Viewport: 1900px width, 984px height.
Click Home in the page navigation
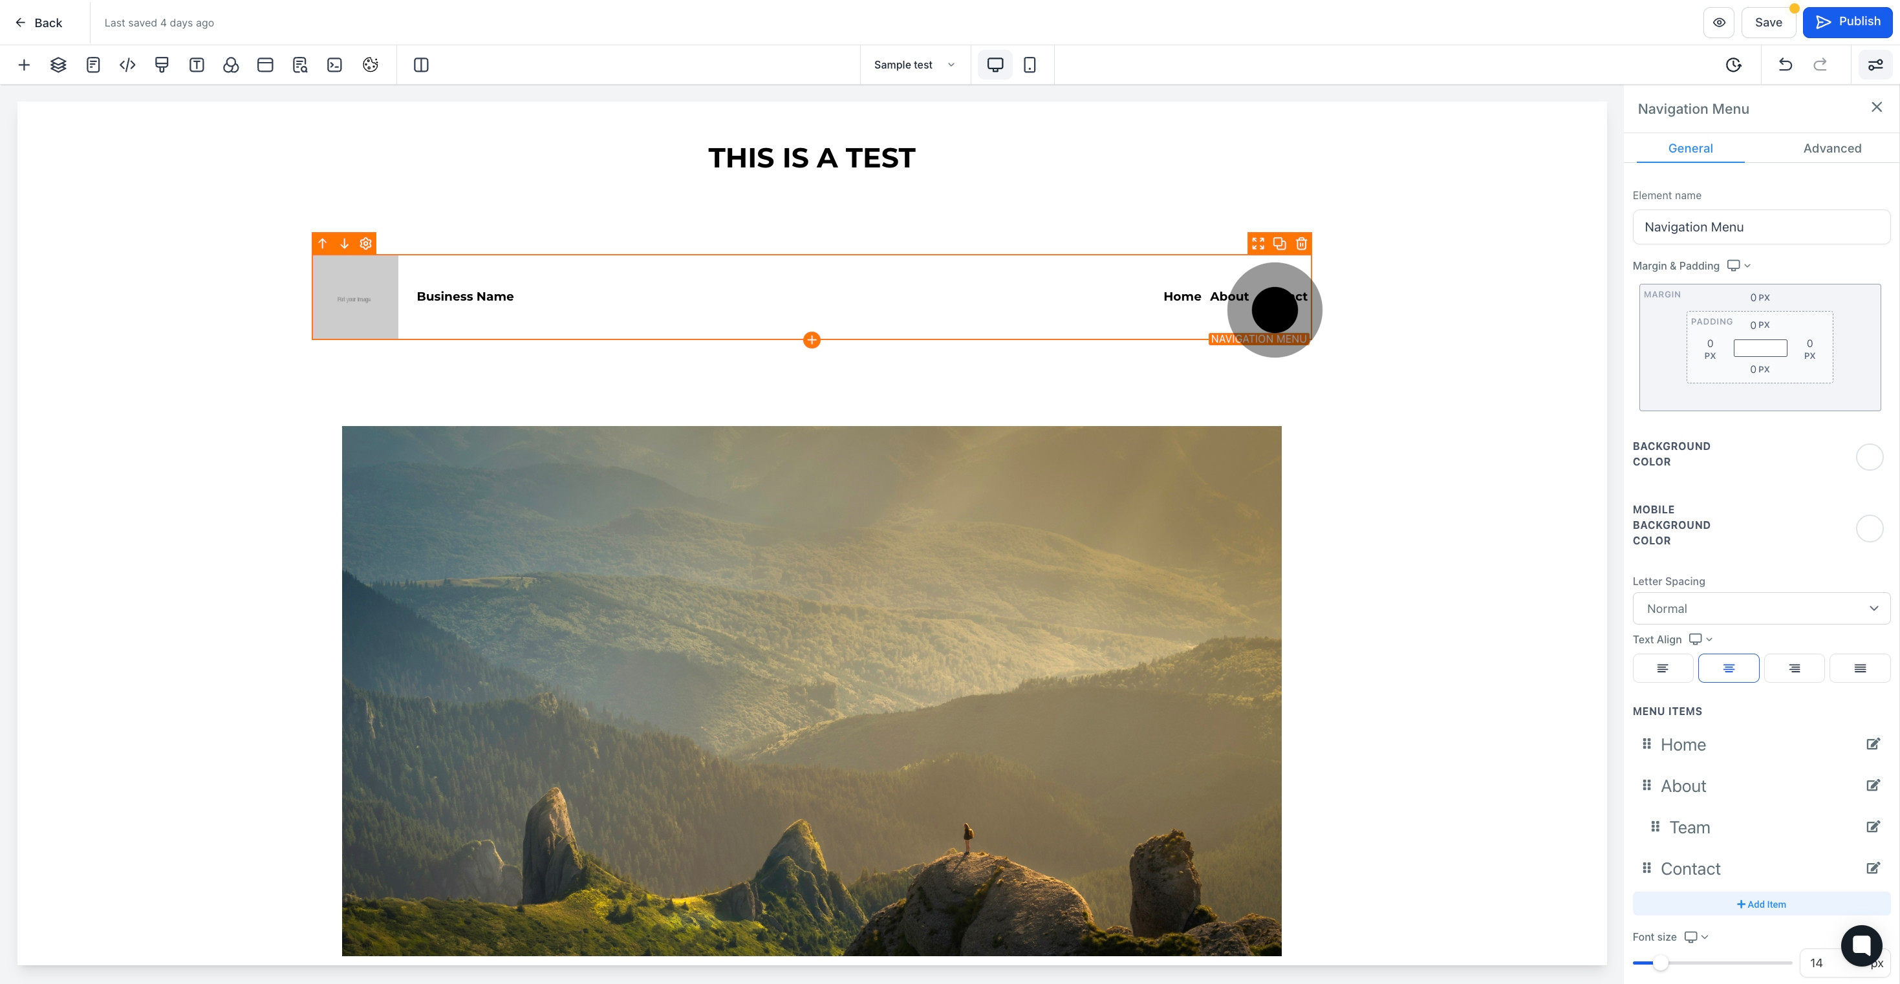click(x=1182, y=297)
